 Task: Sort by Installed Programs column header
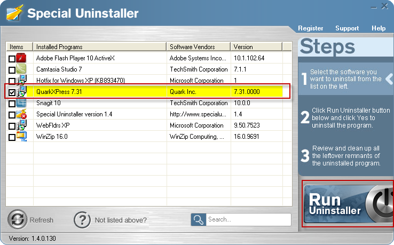[x=100, y=47]
